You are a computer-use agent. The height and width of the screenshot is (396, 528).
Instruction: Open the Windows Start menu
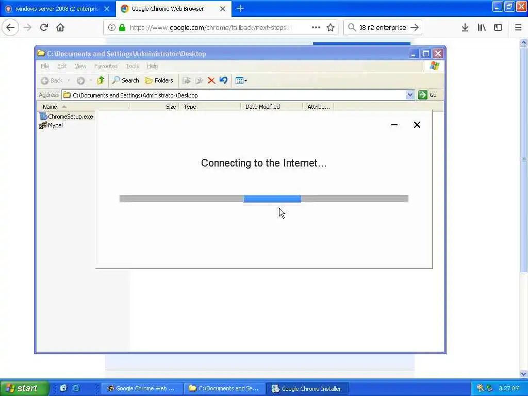[x=24, y=388]
